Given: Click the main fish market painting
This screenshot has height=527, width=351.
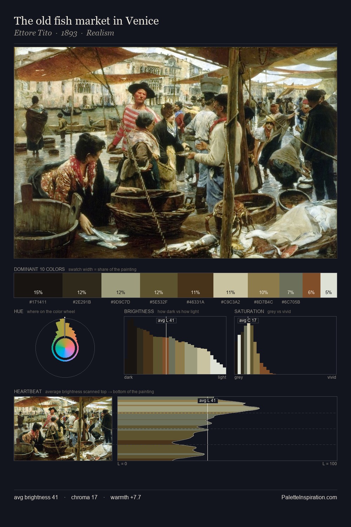Looking at the screenshot, I should 175,153.
